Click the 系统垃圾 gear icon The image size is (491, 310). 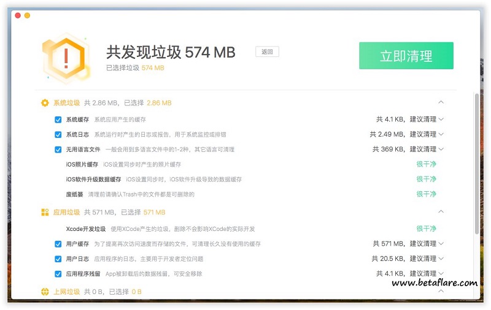[45, 103]
